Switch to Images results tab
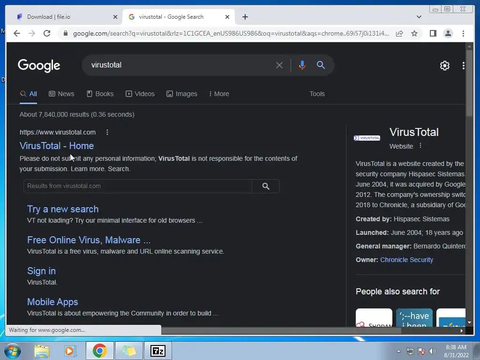480x360 pixels. point(182,94)
